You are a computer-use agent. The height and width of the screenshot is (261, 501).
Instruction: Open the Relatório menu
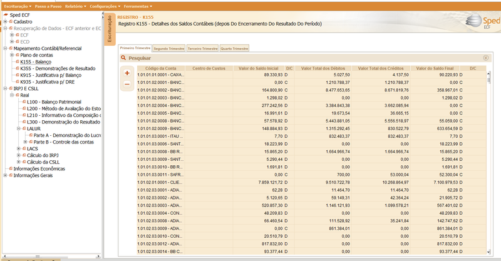point(75,6)
